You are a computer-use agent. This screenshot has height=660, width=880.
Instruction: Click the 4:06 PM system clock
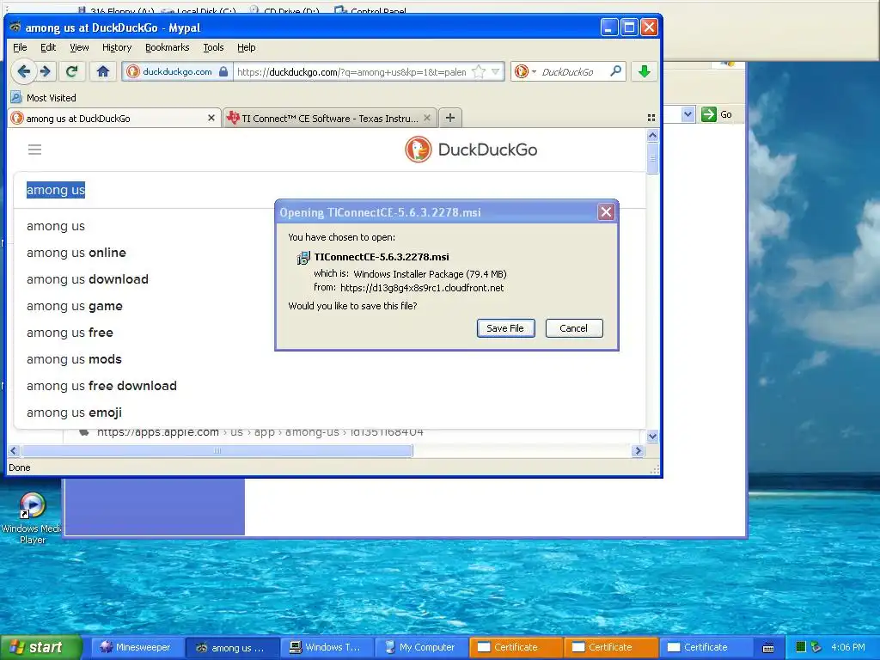pyautogui.click(x=848, y=647)
